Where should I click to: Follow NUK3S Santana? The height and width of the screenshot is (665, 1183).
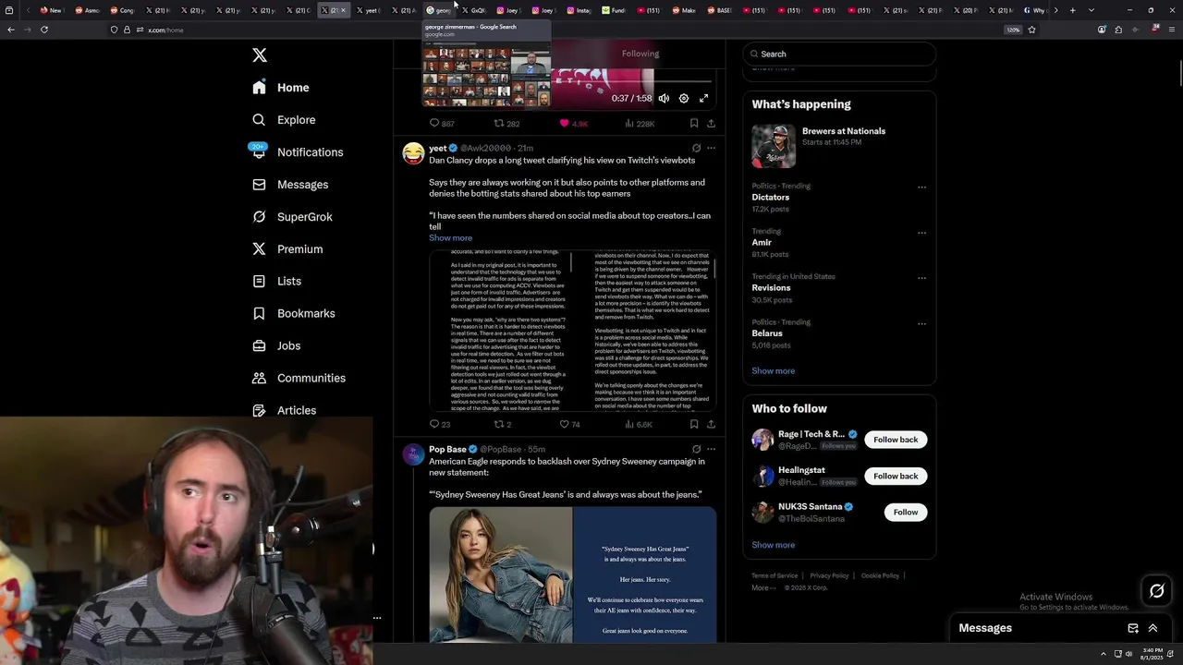pos(906,512)
